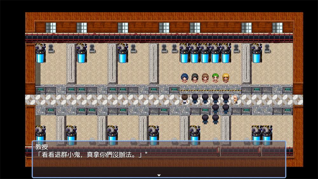Image resolution: width=318 pixels, height=179 pixels.
Task: Select the green-haired girl in the lineup
Action: pos(215,78)
